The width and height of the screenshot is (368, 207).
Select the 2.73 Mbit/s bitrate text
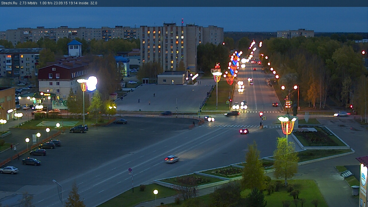(x=28, y=3)
